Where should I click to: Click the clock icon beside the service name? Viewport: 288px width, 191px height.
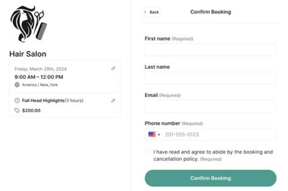coord(17,101)
